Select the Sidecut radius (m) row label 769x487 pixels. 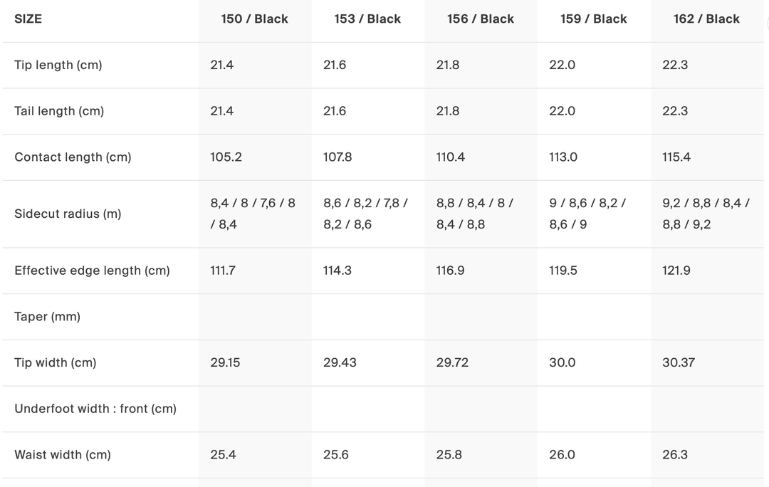click(x=68, y=214)
